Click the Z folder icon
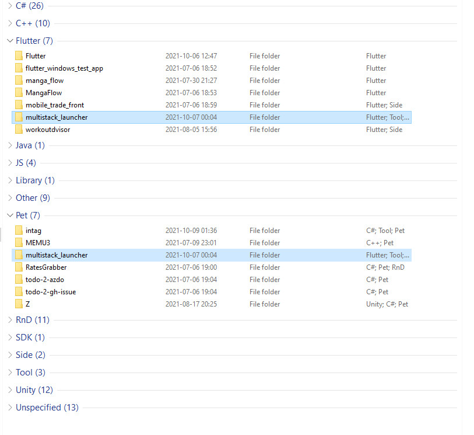Screen dimensions: 474x435 19,304
